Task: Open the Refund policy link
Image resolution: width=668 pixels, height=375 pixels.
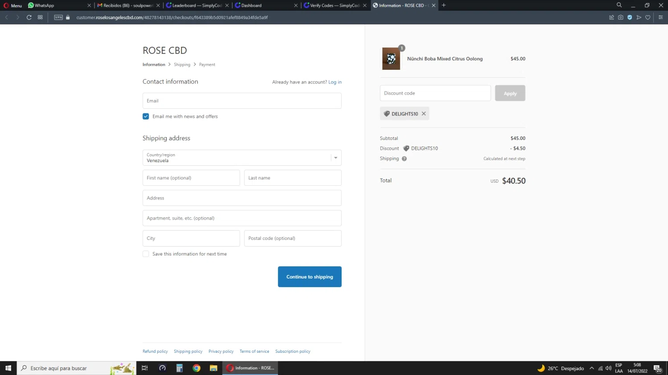Action: pyautogui.click(x=155, y=351)
